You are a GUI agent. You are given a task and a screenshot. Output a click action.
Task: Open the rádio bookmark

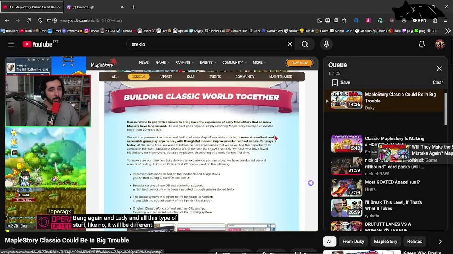click(x=395, y=31)
